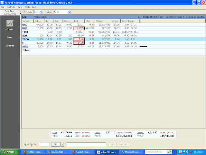Open the File menu
The width and height of the screenshot is (206, 155).
pos(3,7)
